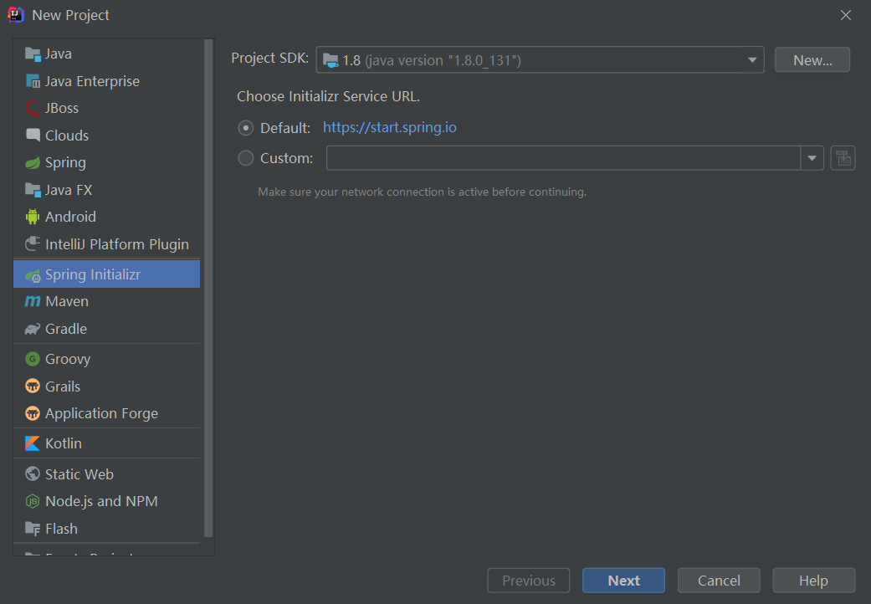Click the project type list scrollbar

coord(208,284)
